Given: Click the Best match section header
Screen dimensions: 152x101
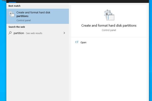Looking at the screenshot, I should coord(14,6).
